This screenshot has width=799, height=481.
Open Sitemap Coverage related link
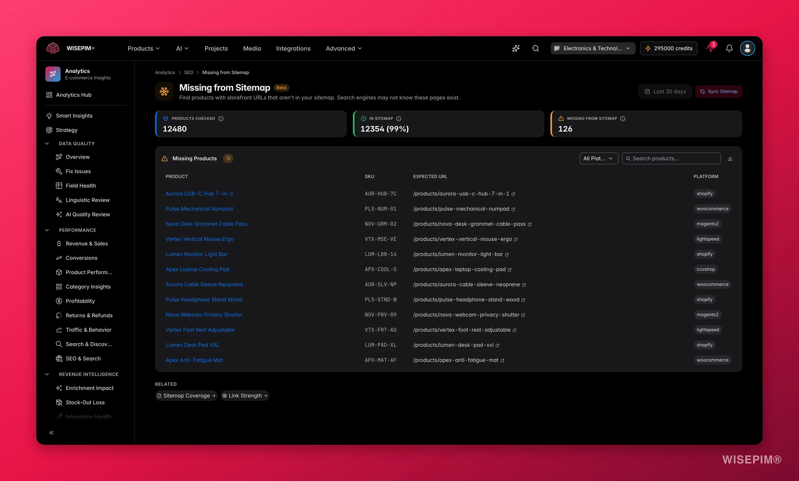[186, 395]
